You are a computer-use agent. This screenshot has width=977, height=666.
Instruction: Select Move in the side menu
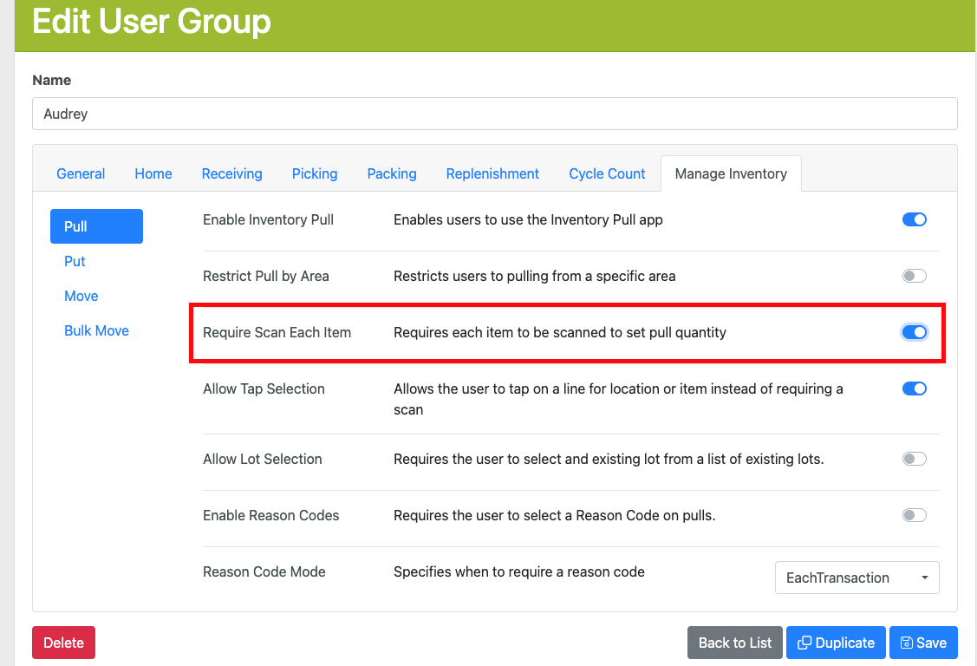(81, 296)
